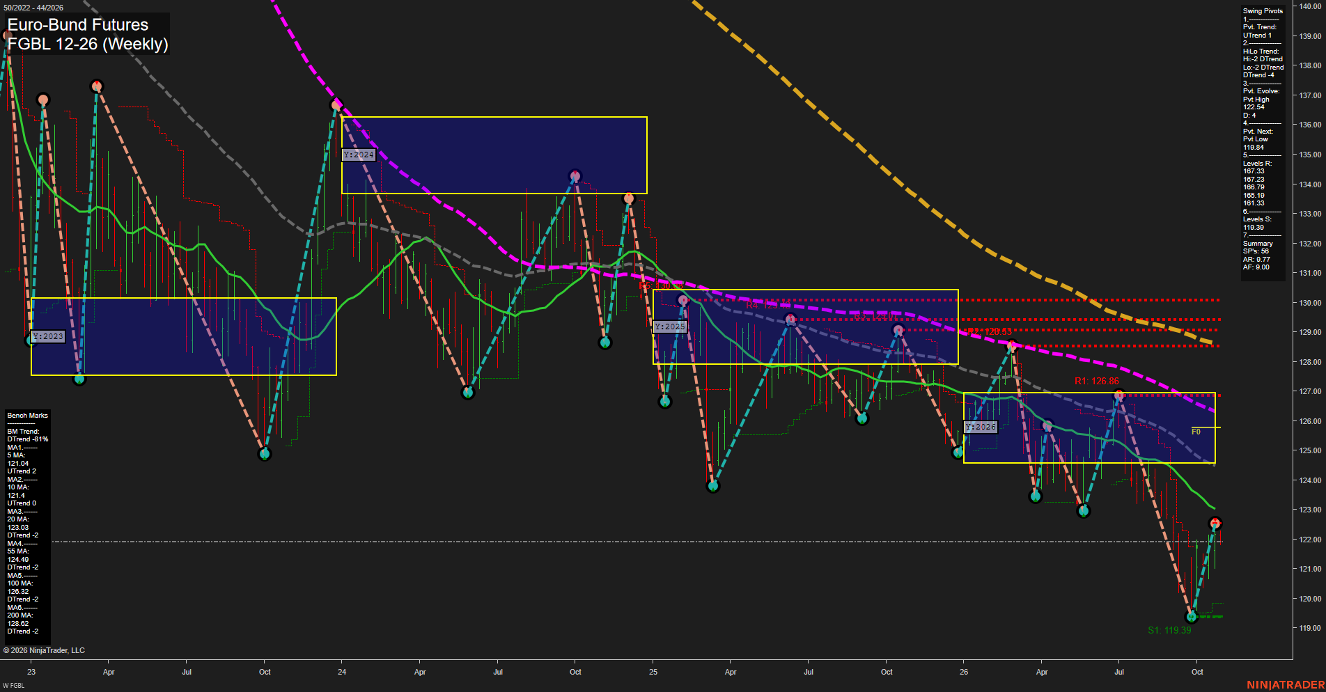
Task: Click the 167.33 resistance level value
Action: [x=1254, y=171]
